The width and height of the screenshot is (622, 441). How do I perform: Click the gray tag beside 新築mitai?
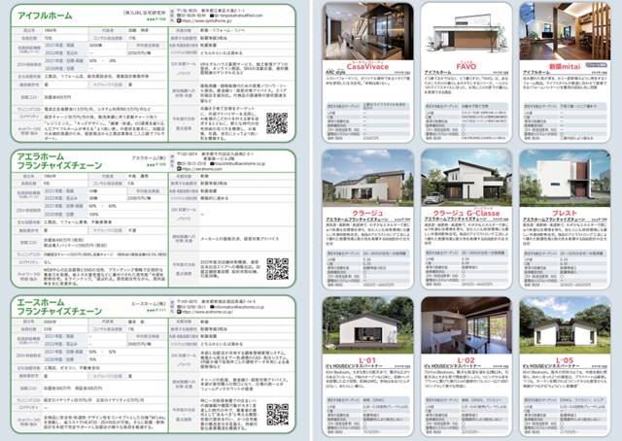tap(596, 65)
